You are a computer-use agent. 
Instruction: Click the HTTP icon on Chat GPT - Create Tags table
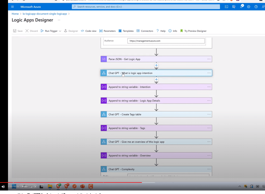coord(104,114)
